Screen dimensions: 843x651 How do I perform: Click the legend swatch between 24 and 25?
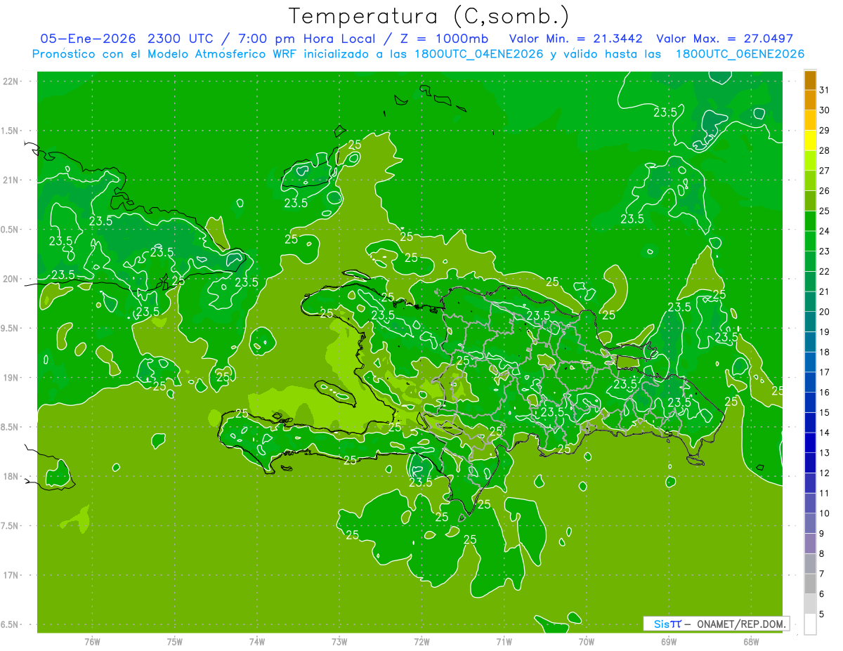pos(810,221)
